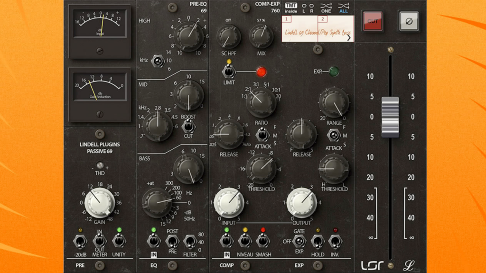Click the expander RELEASE knob

pos(301,134)
